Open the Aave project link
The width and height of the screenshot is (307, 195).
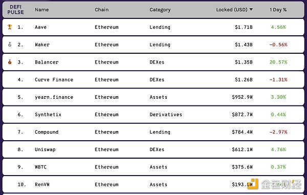40,27
